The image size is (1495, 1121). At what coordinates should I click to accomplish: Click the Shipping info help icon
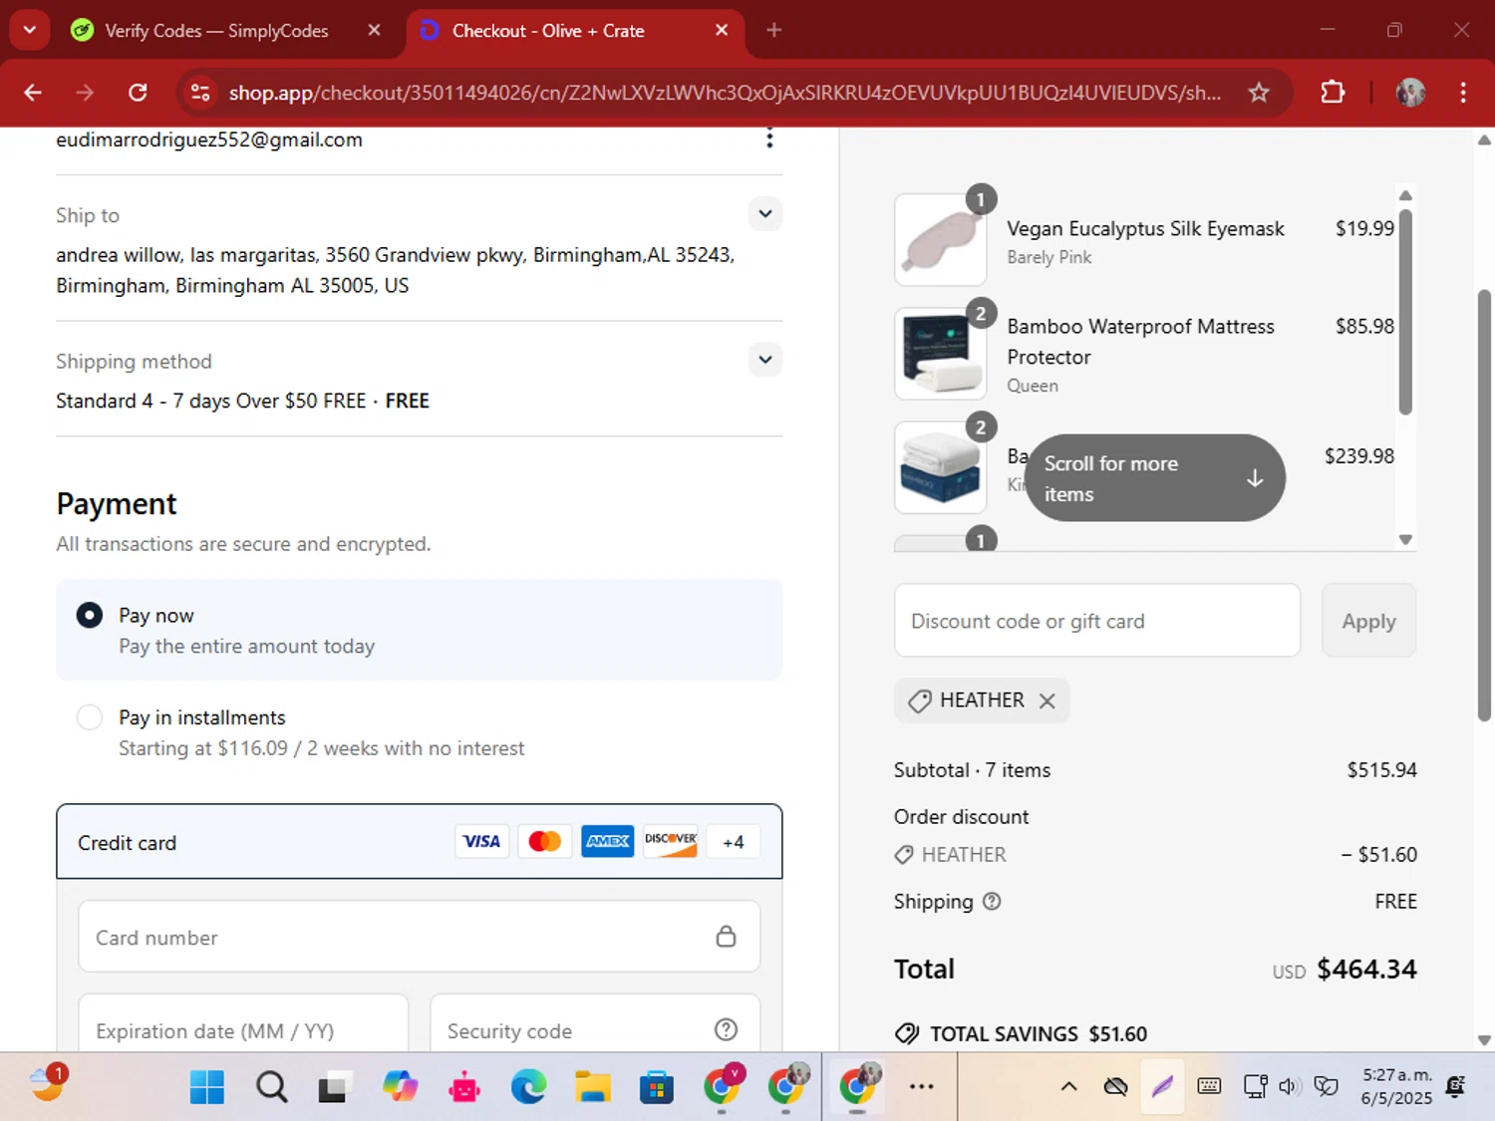click(992, 901)
